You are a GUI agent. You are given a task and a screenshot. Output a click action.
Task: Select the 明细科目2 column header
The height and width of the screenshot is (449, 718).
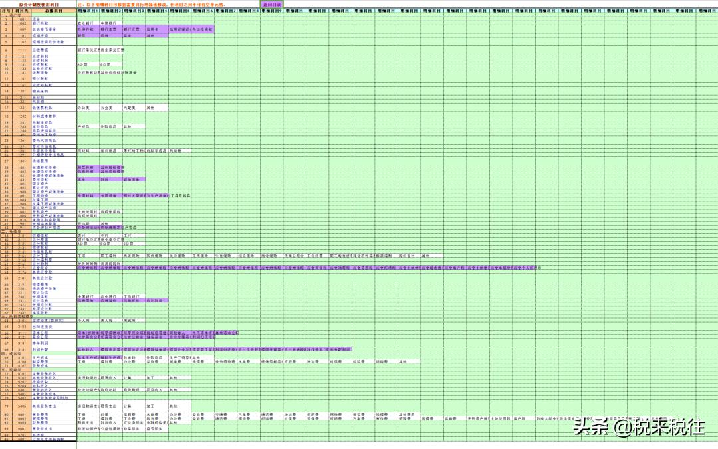click(111, 11)
